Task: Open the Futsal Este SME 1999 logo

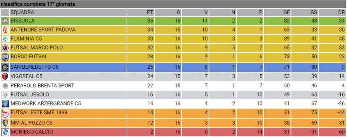Action: tap(5, 113)
